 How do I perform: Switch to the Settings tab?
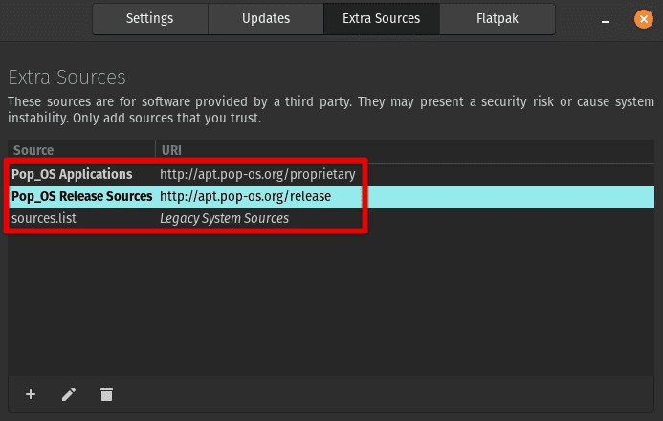click(x=149, y=18)
